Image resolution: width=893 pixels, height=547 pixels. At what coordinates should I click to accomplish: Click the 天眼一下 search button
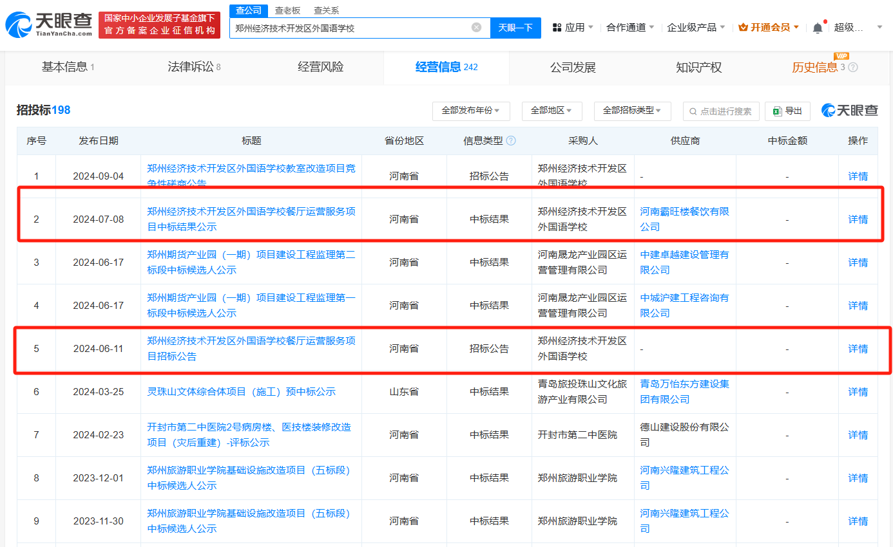515,28
